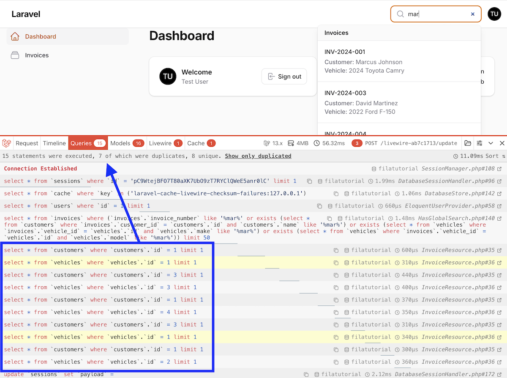Open the debugbar folder (open storage) icon
The image size is (507, 378).
point(468,143)
